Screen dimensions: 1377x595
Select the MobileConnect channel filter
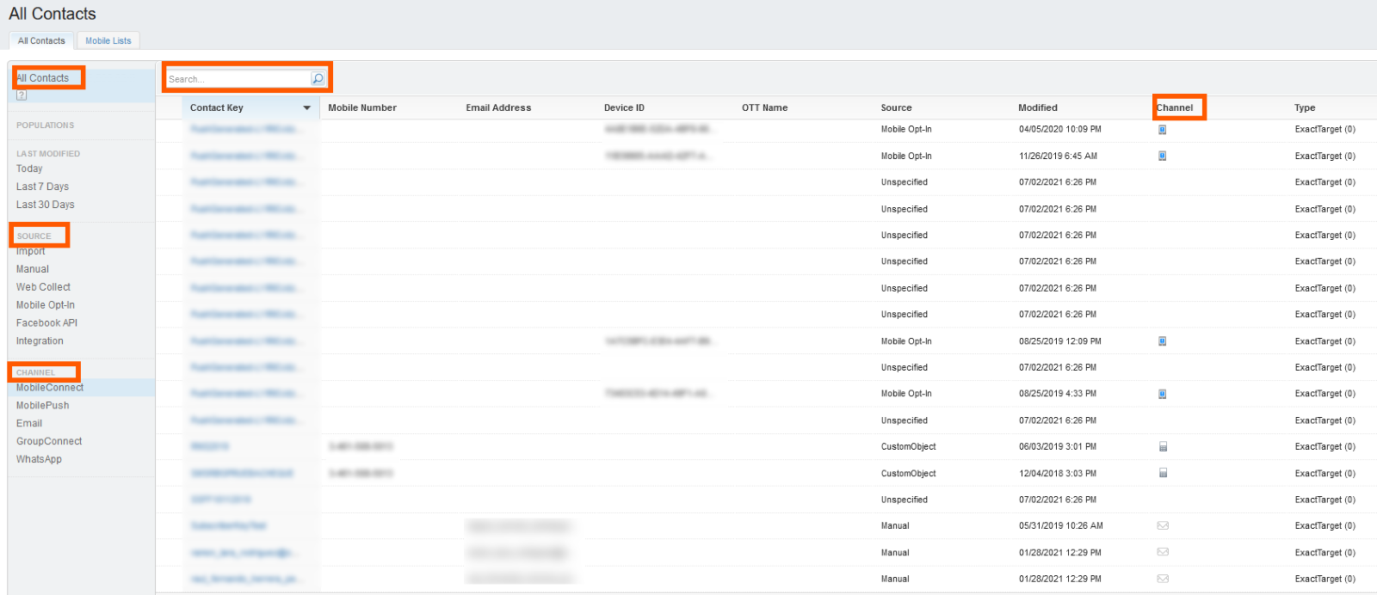click(x=50, y=388)
